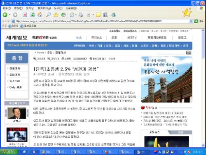Open the 스포츠 section in the blue bar
This screenshot has height=155, width=206.
[x=144, y=45]
